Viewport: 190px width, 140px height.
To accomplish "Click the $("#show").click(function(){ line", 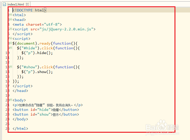I will [48, 67].
